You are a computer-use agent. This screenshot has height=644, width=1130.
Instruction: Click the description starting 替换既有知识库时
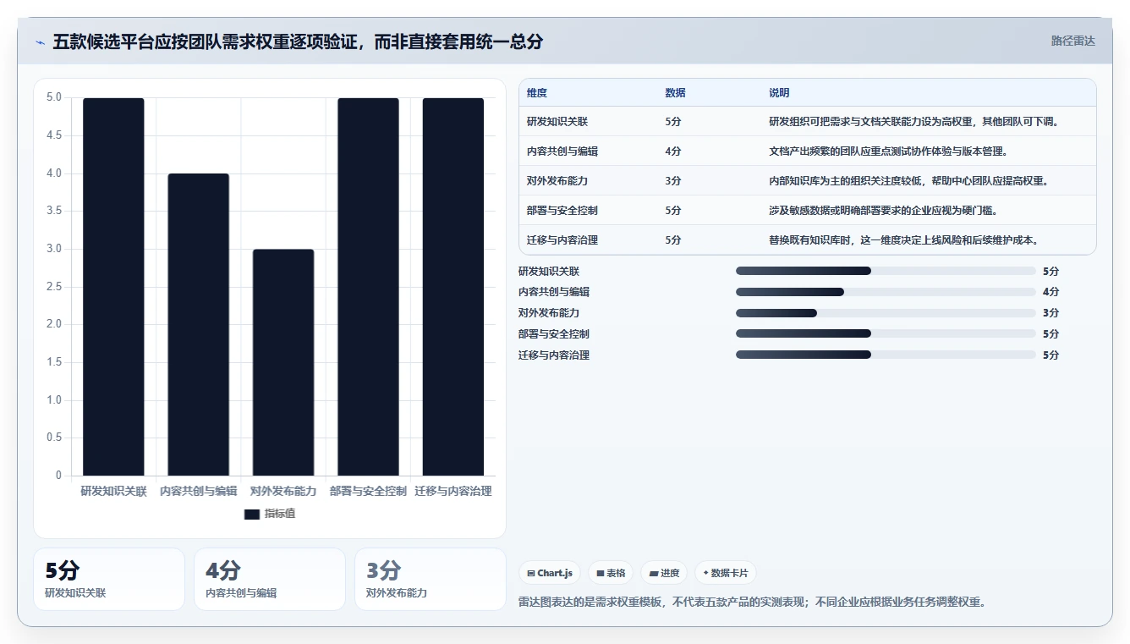[x=904, y=240]
